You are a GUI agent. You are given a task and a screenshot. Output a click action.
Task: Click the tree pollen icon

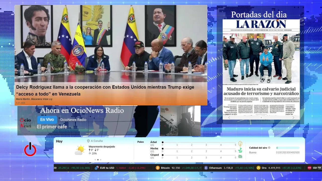(240, 144)
